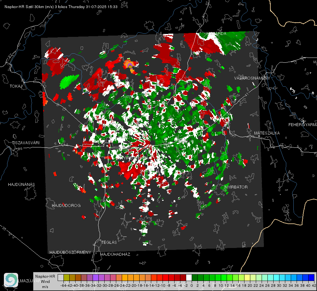The height and width of the screenshot is (291, 317).
Task: Pick the yellow legend swatch above 18
Action: click(x=247, y=277)
